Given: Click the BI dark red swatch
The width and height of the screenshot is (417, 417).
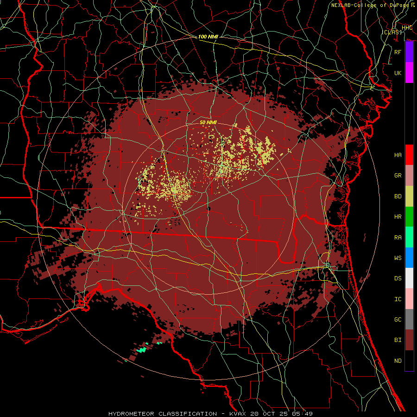Looking at the screenshot, I should pyautogui.click(x=409, y=340).
